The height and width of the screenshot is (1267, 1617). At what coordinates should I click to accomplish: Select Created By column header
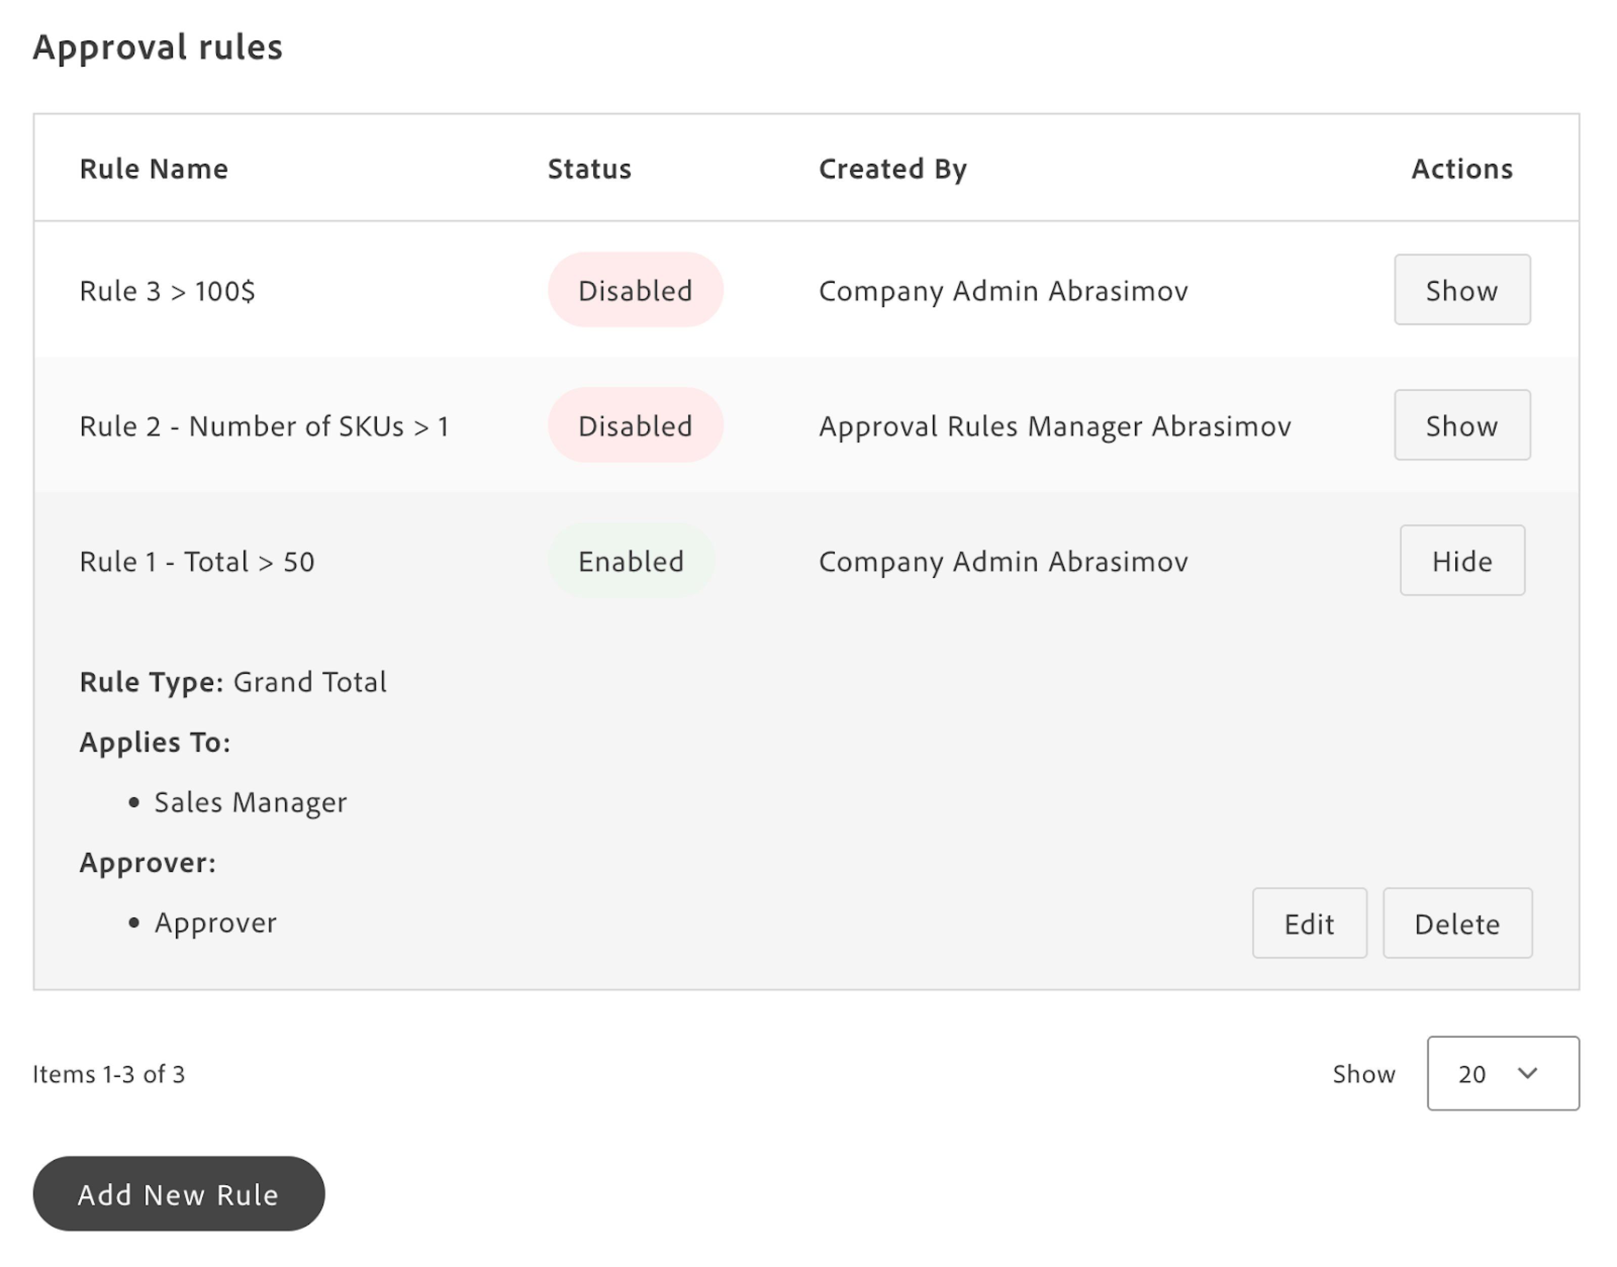pos(892,169)
